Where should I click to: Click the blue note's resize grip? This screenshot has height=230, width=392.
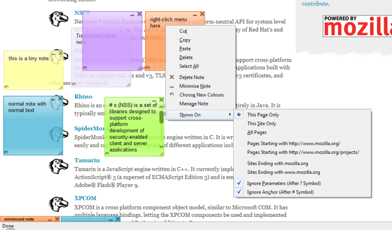60,153
